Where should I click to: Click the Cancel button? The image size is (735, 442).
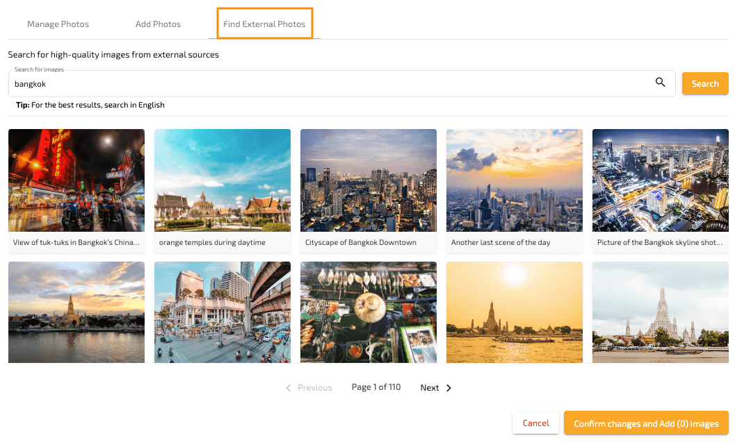(x=535, y=423)
